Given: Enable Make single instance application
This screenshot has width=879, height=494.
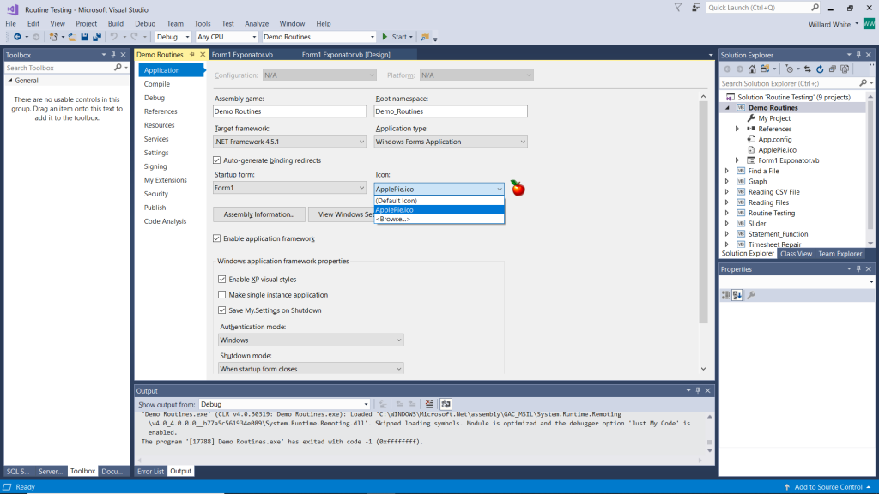Looking at the screenshot, I should point(222,295).
